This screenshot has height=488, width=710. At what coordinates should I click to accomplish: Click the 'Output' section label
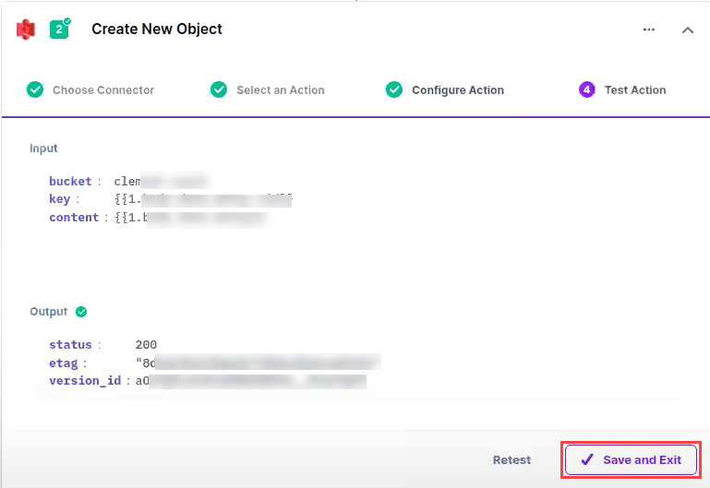coord(48,312)
